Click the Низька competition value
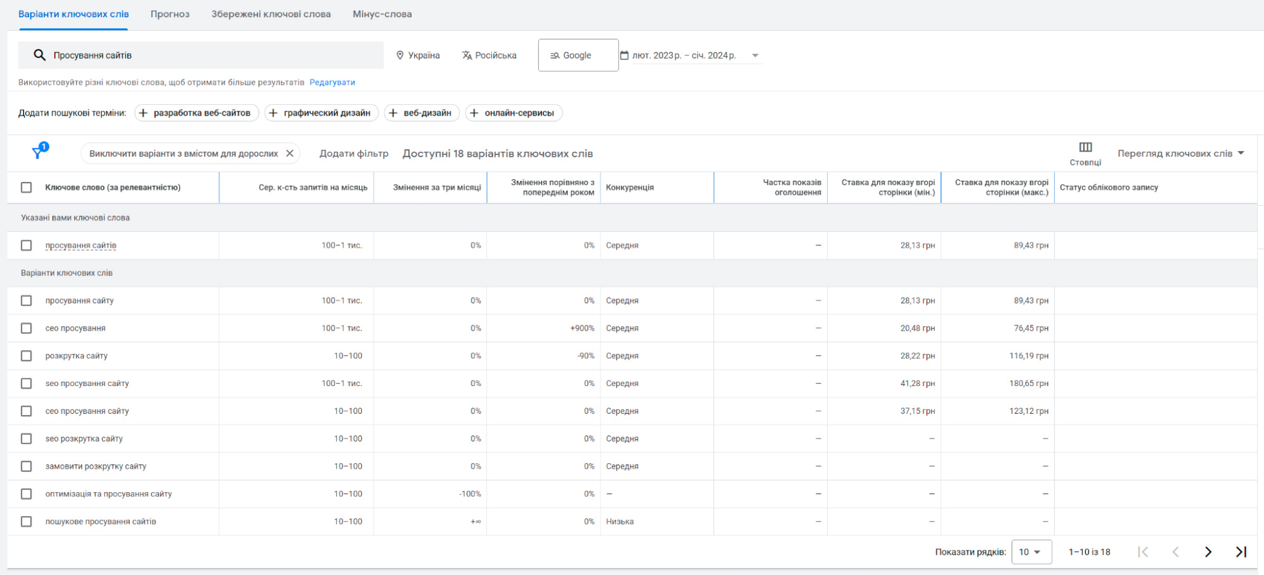This screenshot has height=575, width=1264. [x=620, y=521]
